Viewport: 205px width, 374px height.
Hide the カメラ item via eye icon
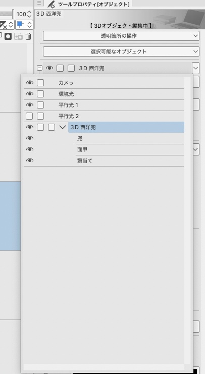(30, 83)
